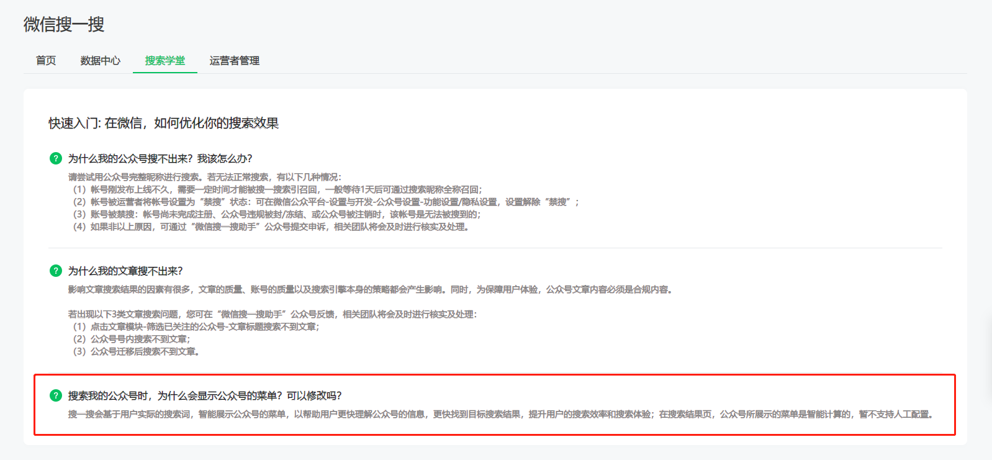Click item (2) 公众号号内搜索不到文章
Image resolution: width=992 pixels, height=460 pixels.
132,339
